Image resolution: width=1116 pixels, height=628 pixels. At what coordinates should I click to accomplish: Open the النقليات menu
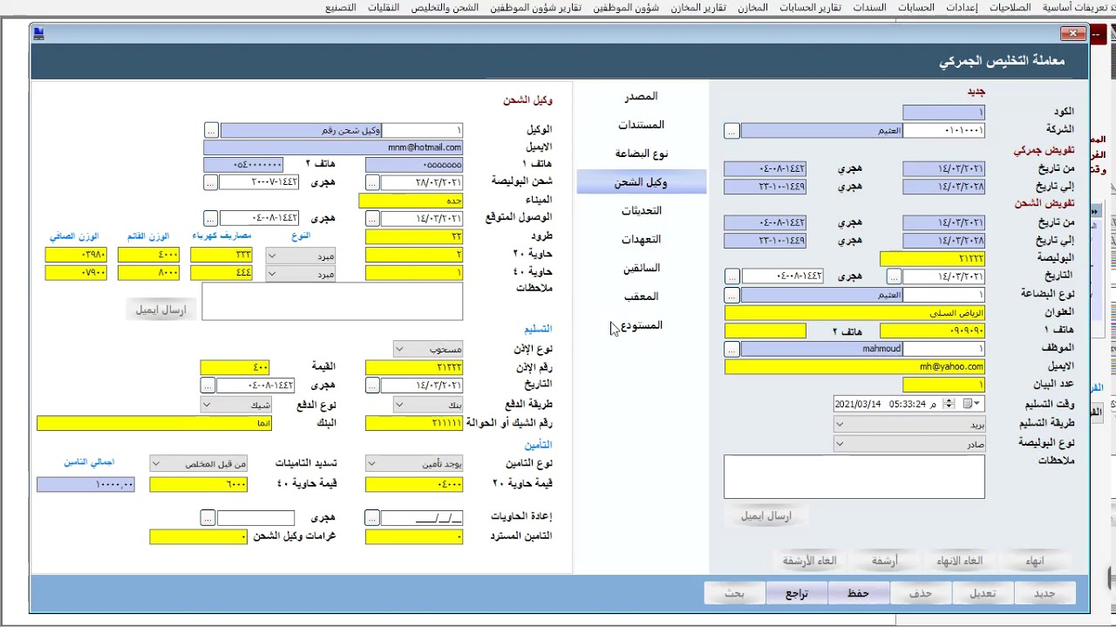pos(384,7)
